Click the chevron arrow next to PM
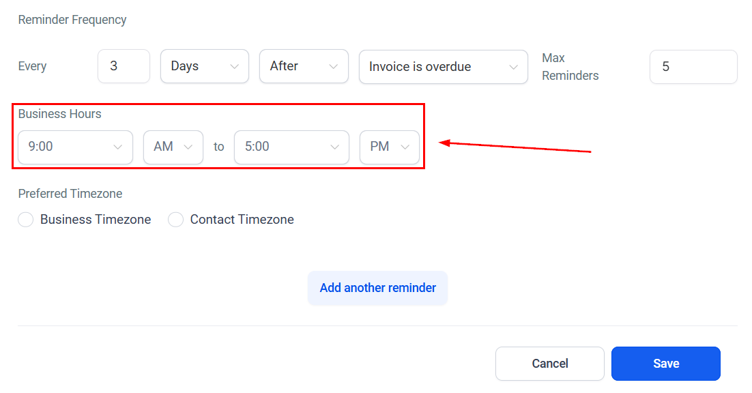Screen dimensions: 752x393 (405, 147)
